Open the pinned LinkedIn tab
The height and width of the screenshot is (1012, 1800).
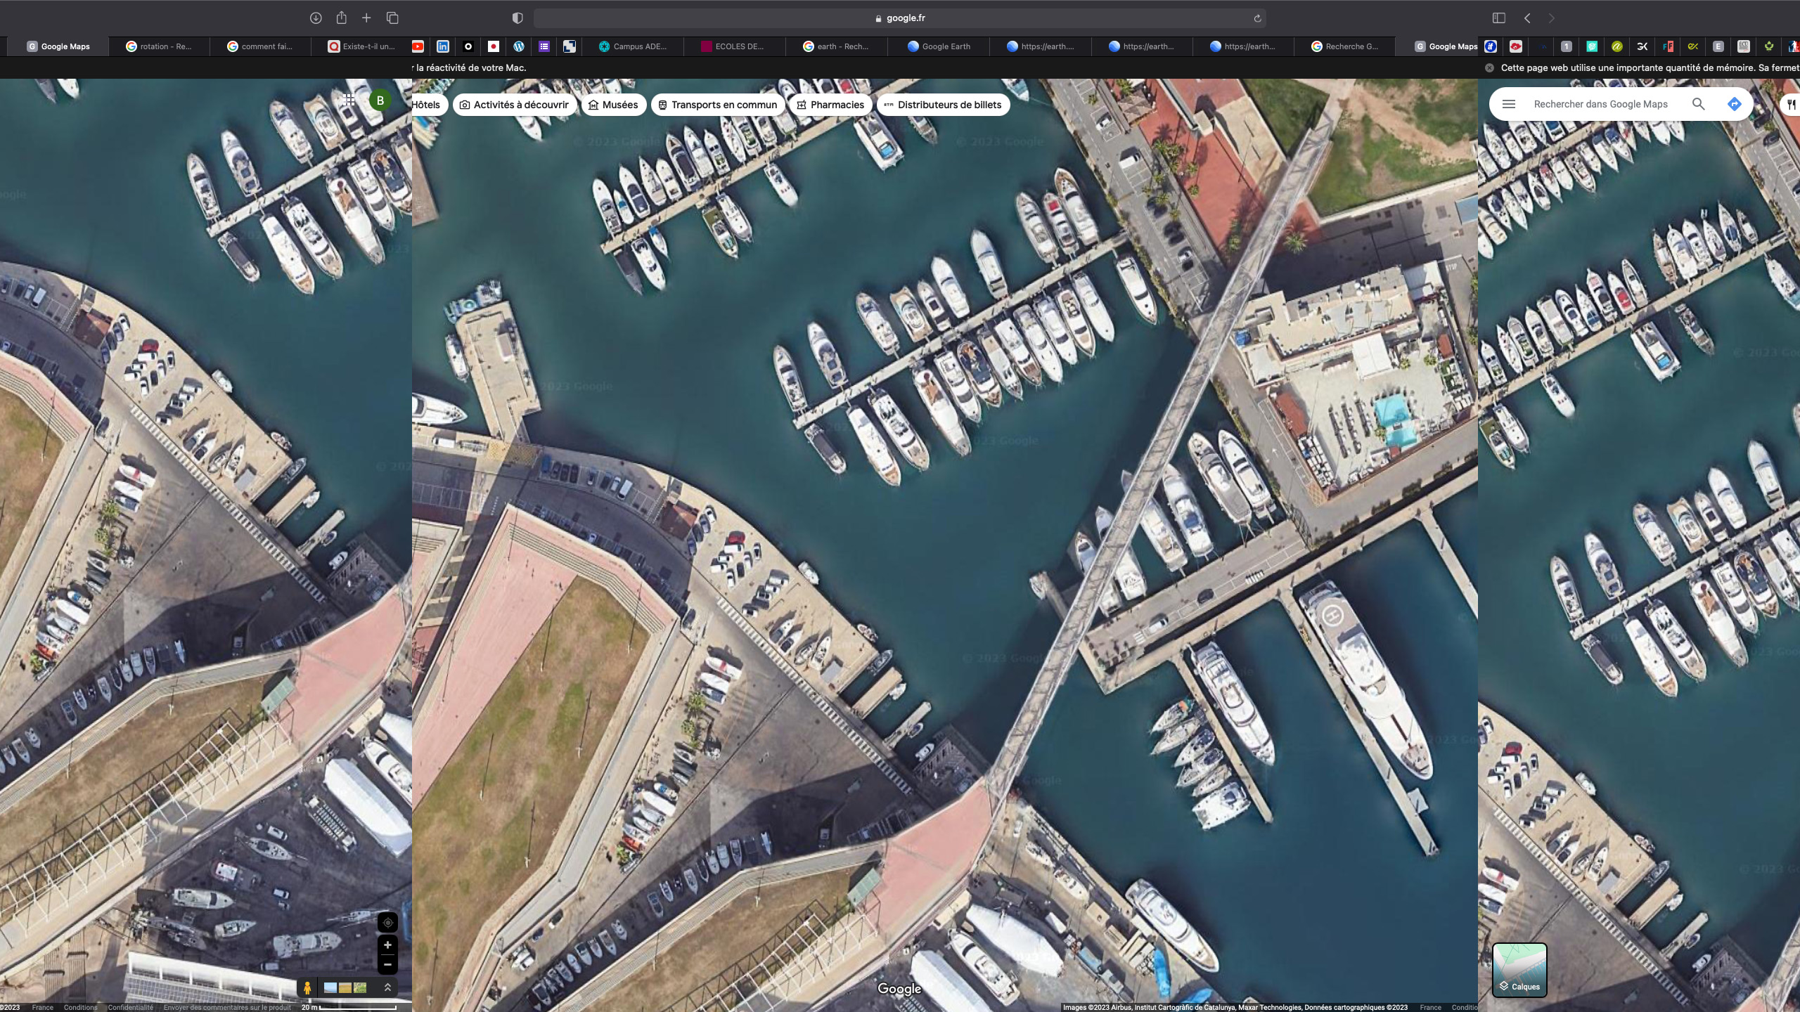[443, 46]
